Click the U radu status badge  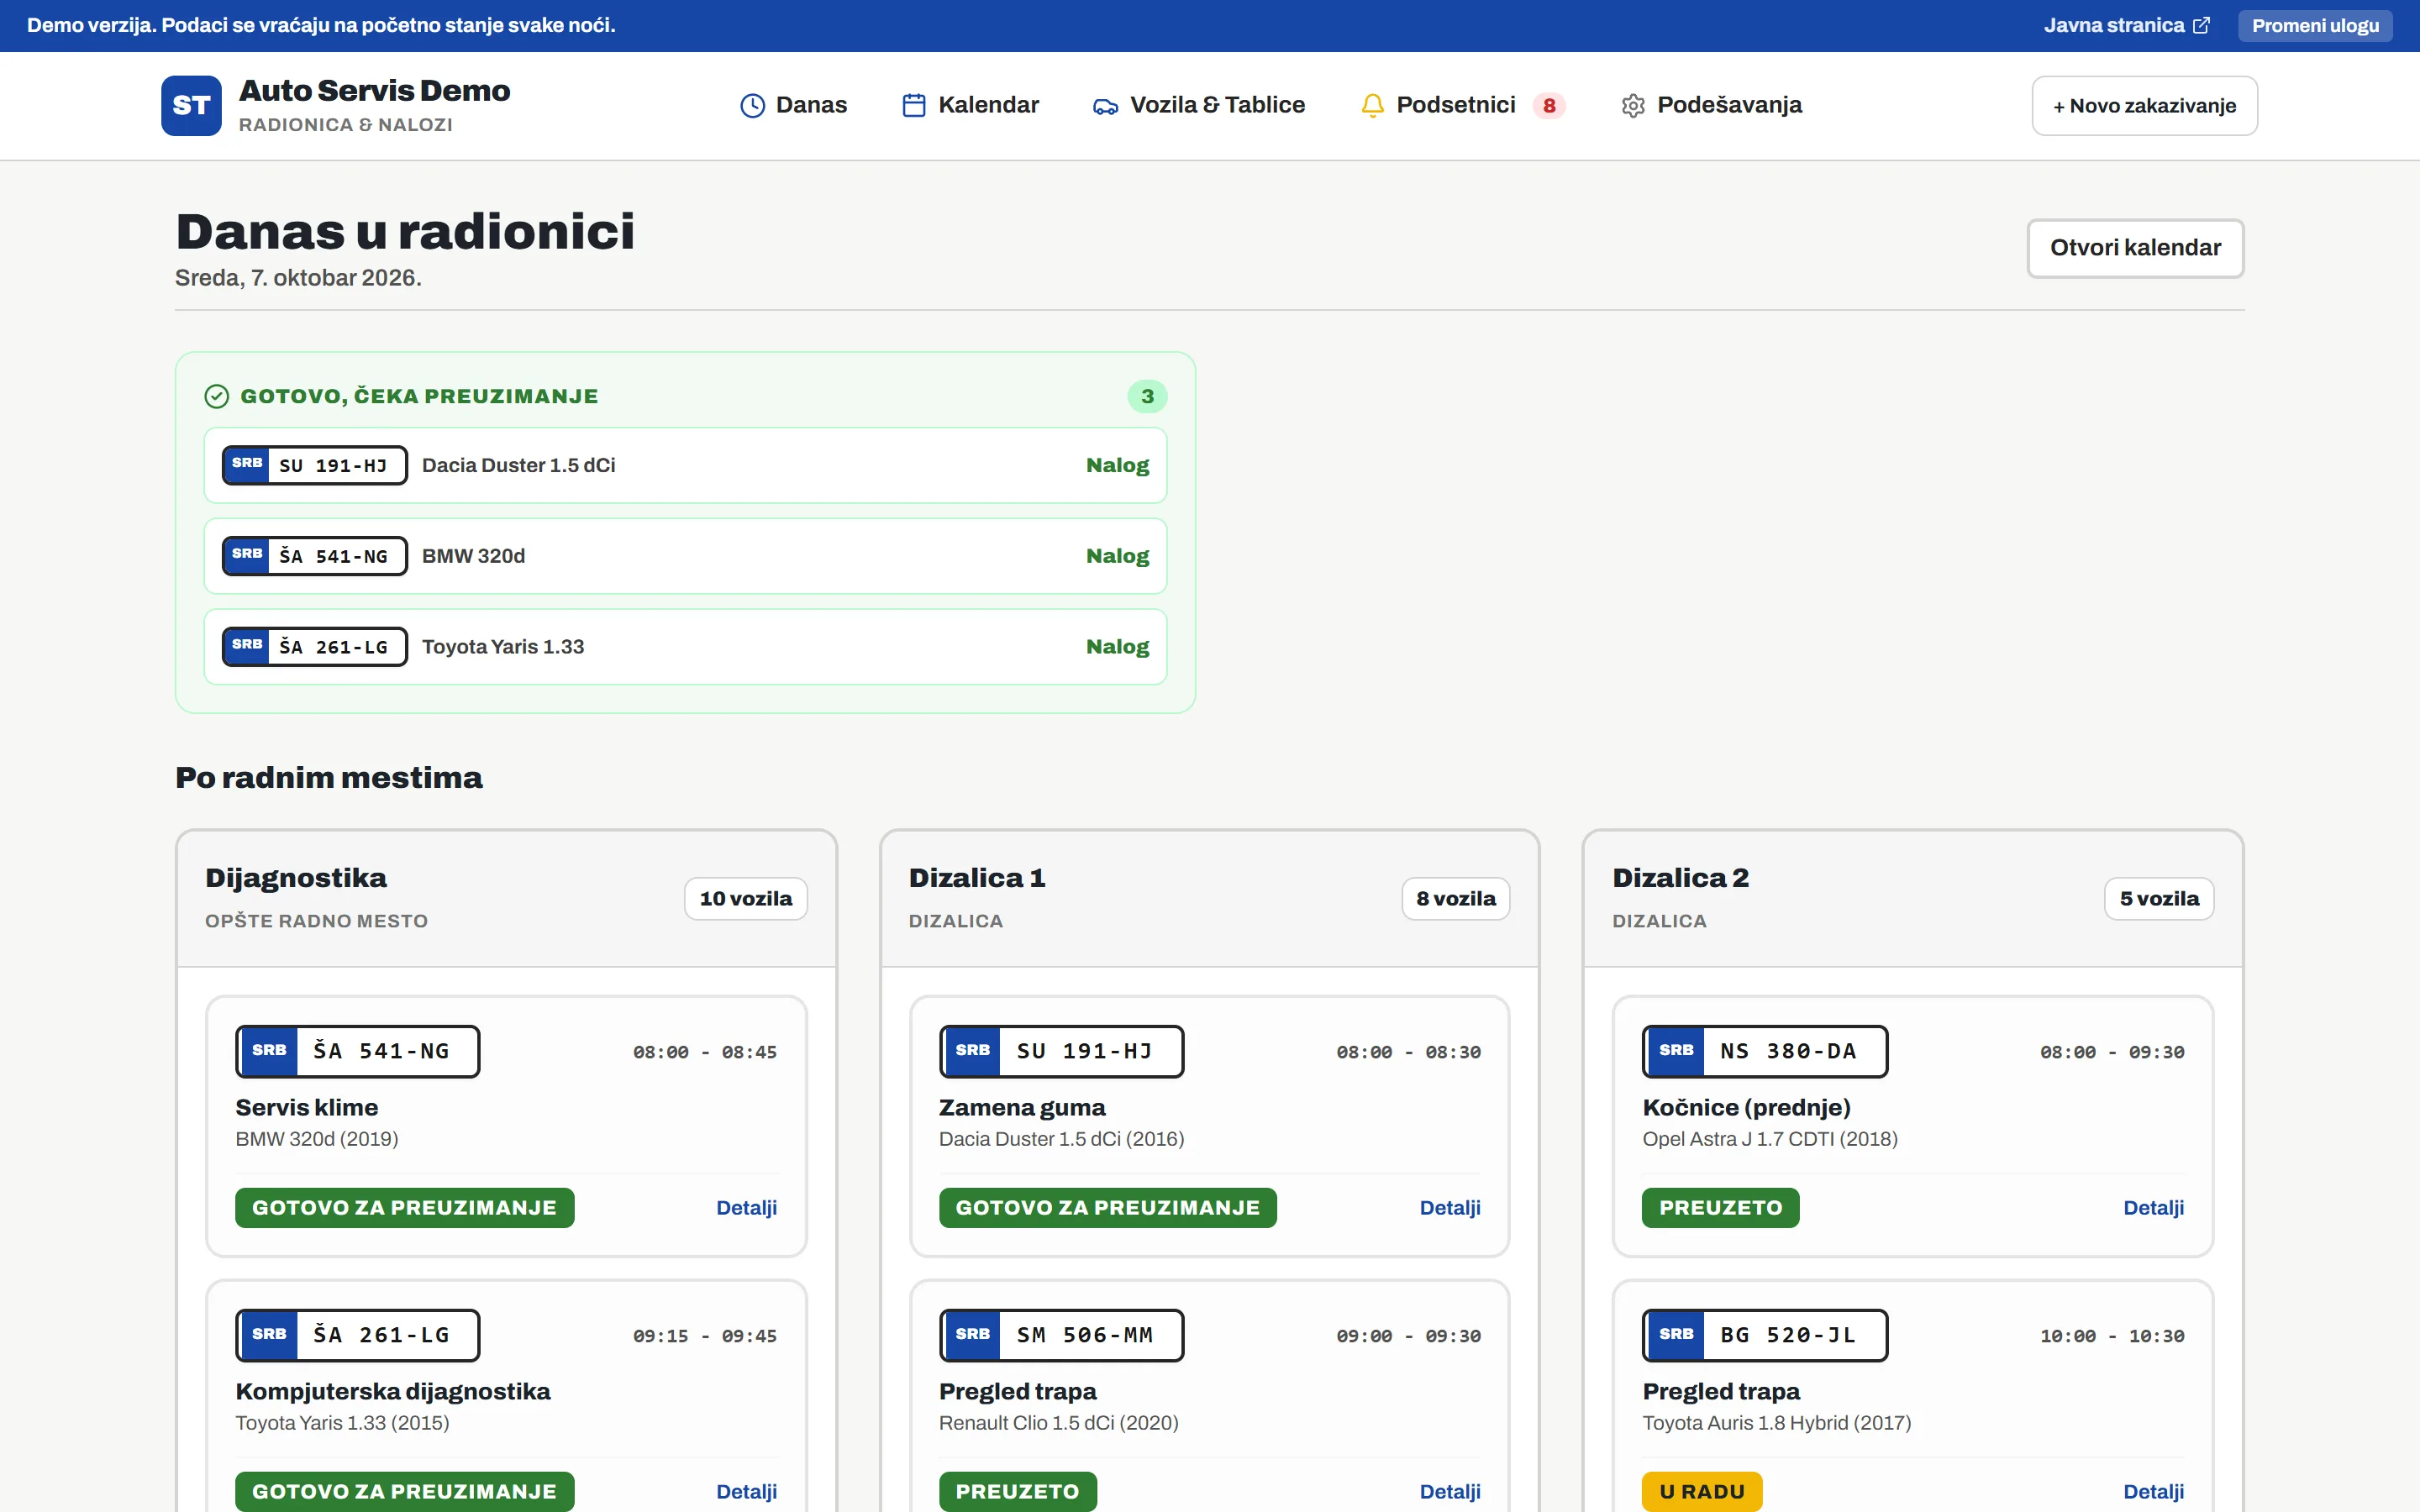[x=1702, y=1492]
